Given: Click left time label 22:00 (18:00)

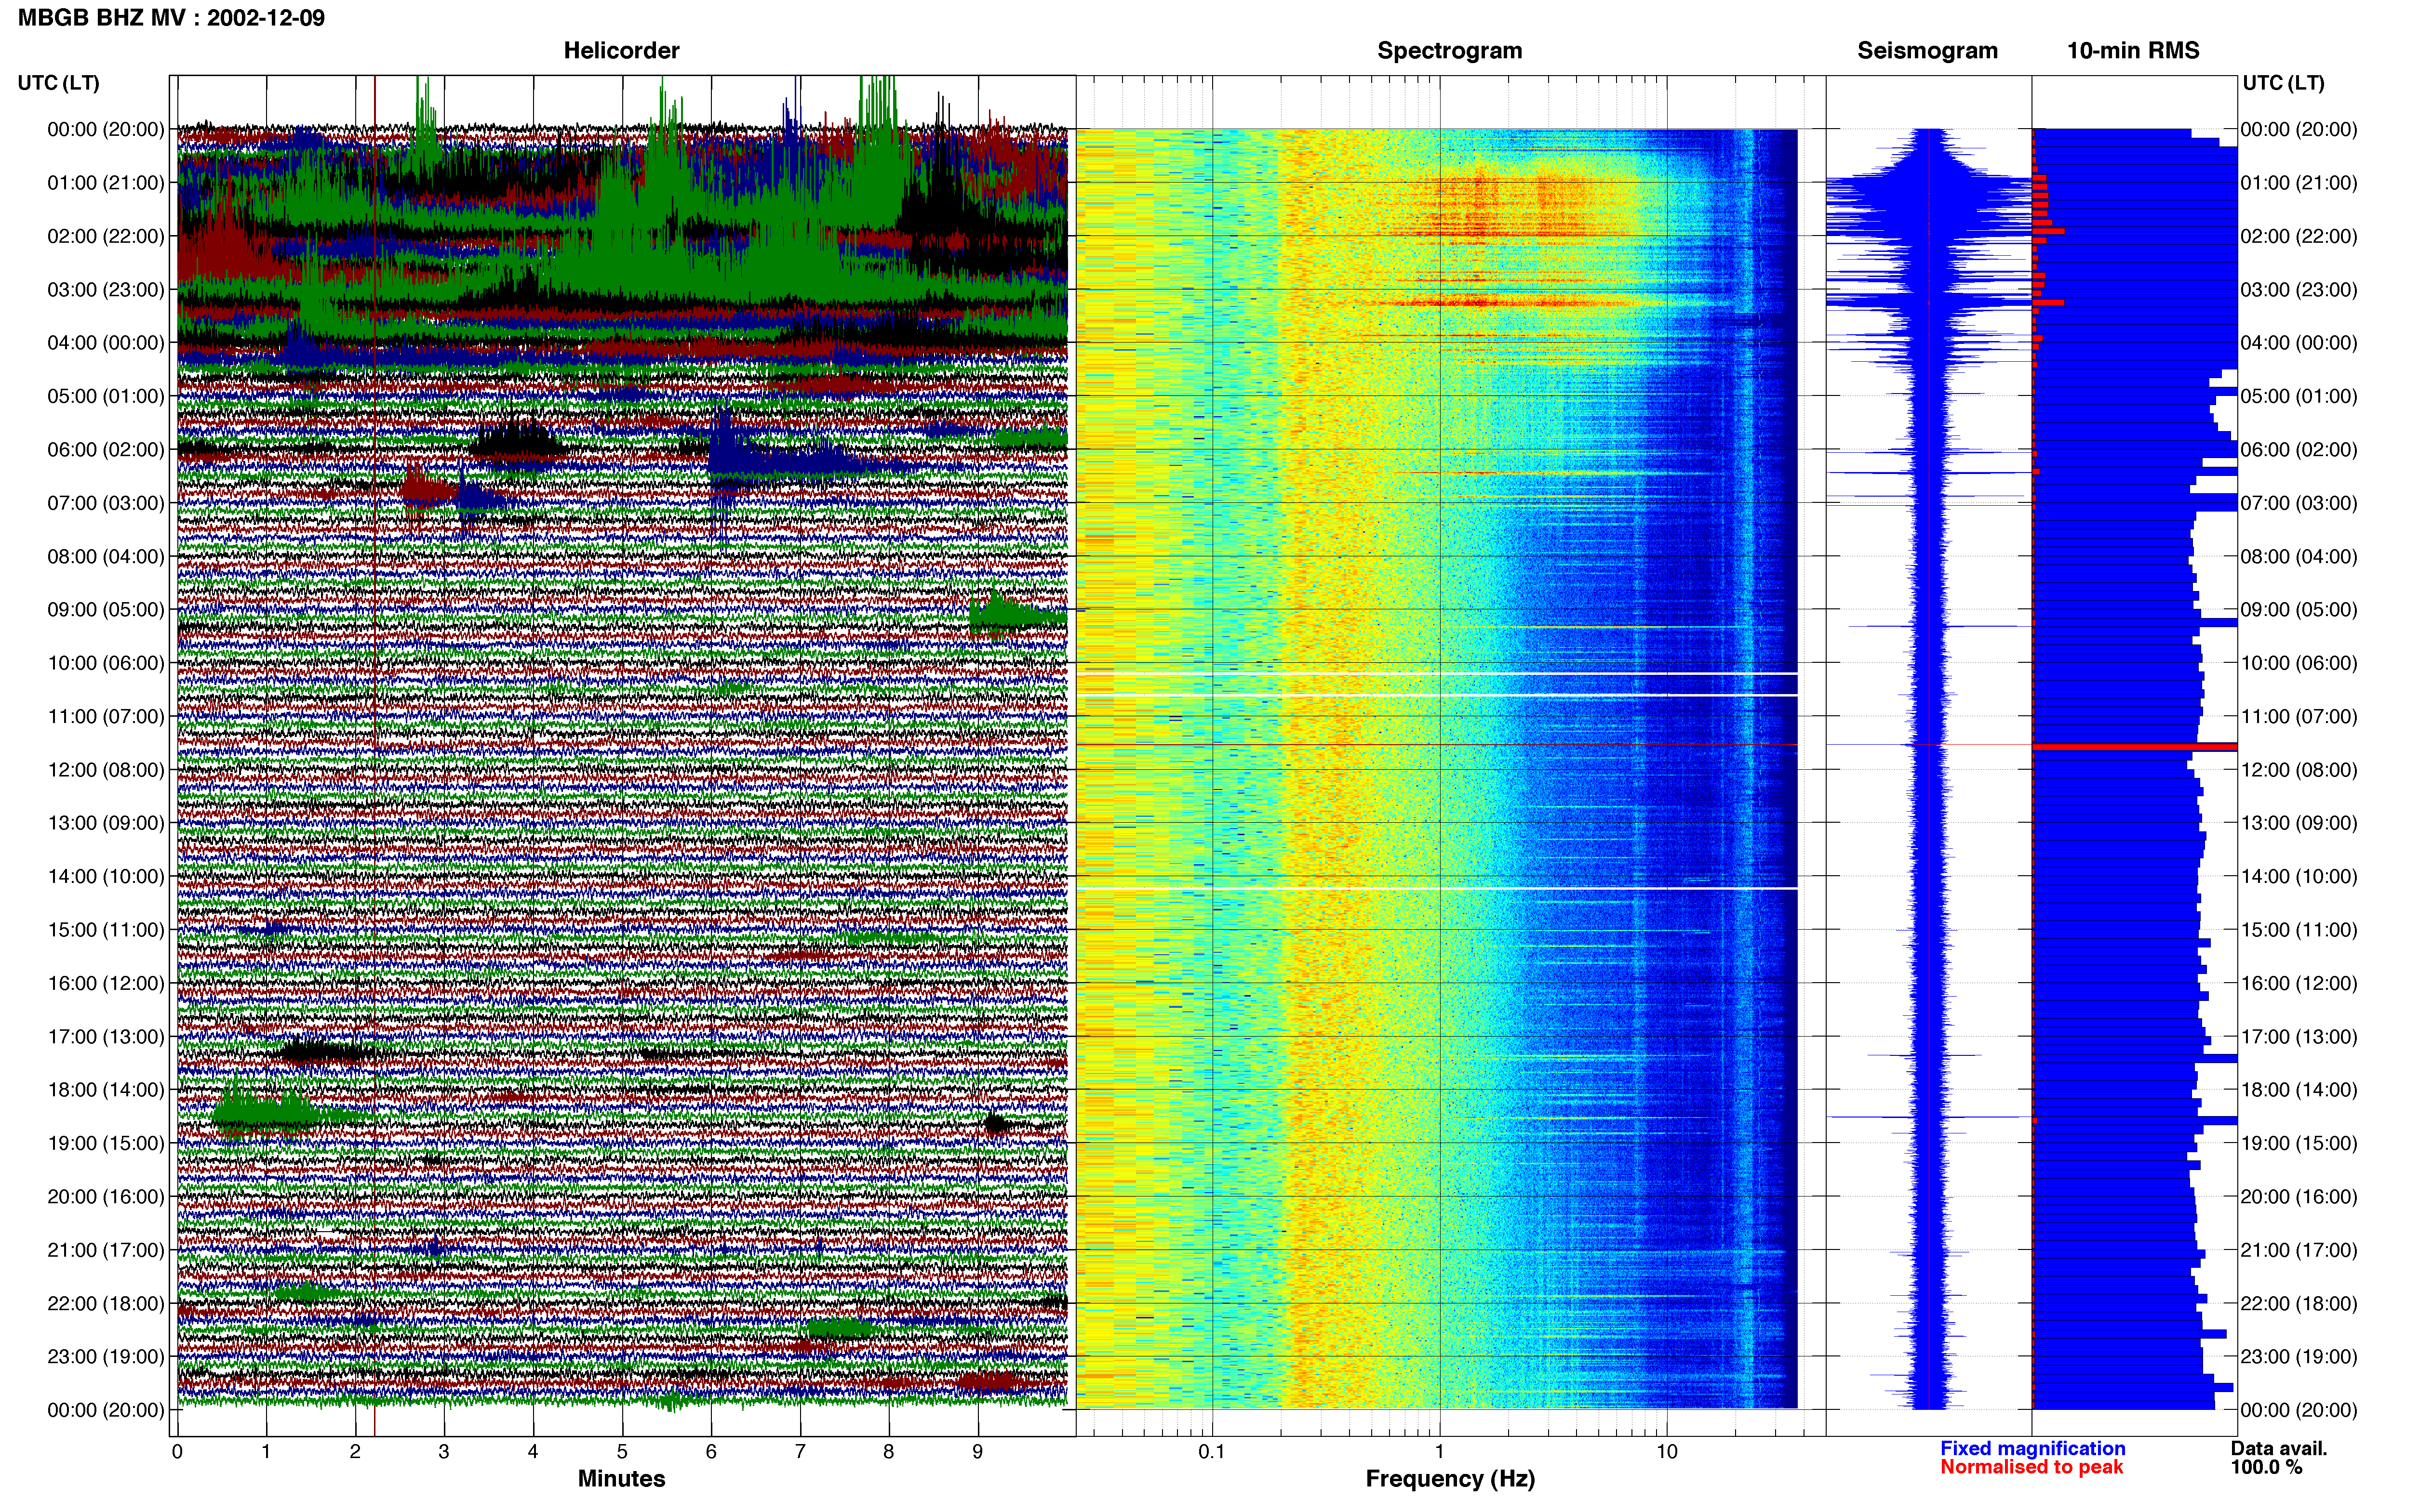Looking at the screenshot, I should tap(106, 1304).
